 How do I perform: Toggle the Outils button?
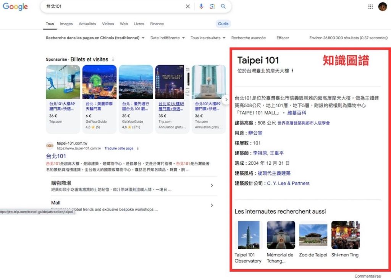click(x=223, y=24)
